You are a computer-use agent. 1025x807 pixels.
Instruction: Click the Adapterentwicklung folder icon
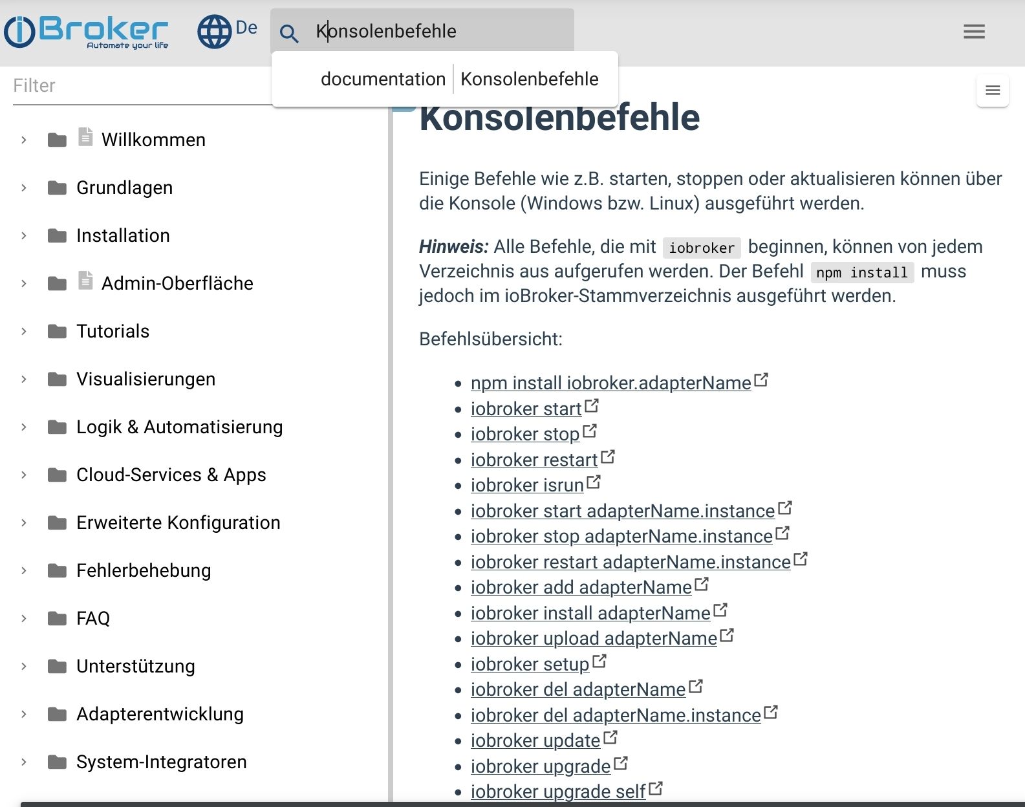tap(57, 715)
